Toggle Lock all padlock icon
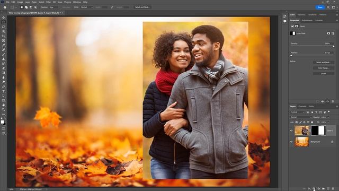The width and height of the screenshot is (339, 191). point(312,122)
